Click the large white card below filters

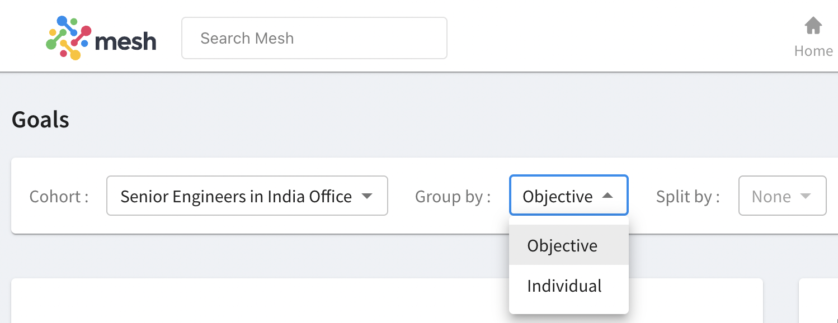pos(387,301)
